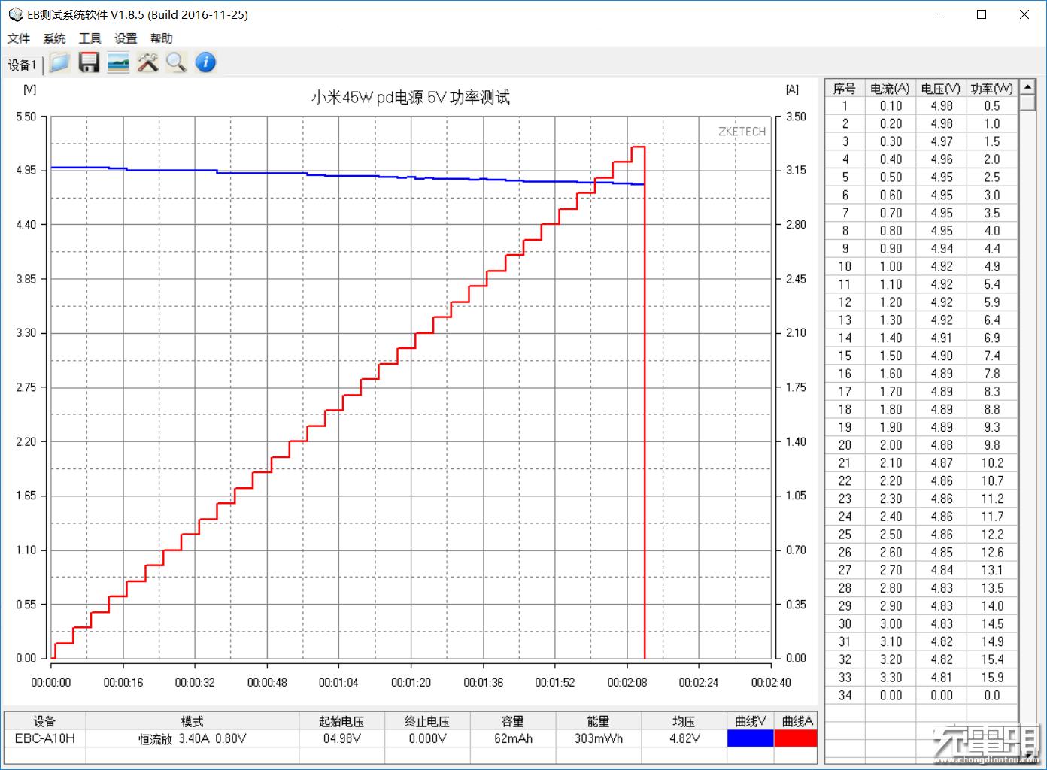This screenshot has height=770, width=1047.
Task: Click the 能量 header cell
Action: pyautogui.click(x=599, y=721)
